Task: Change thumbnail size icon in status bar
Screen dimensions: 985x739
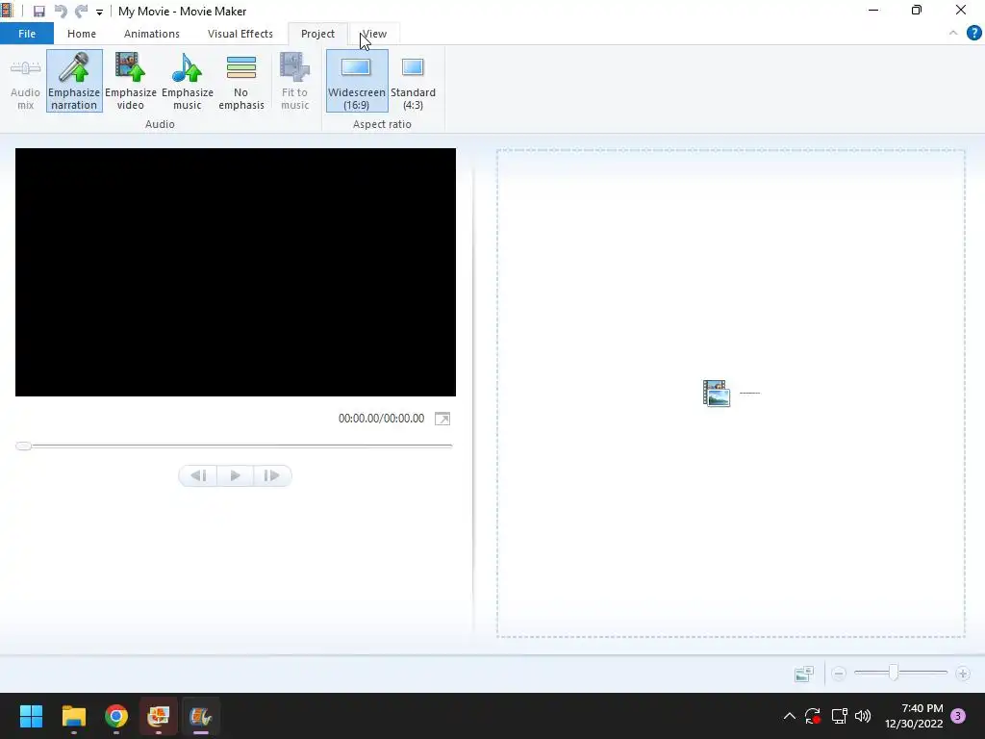Action: pos(804,674)
